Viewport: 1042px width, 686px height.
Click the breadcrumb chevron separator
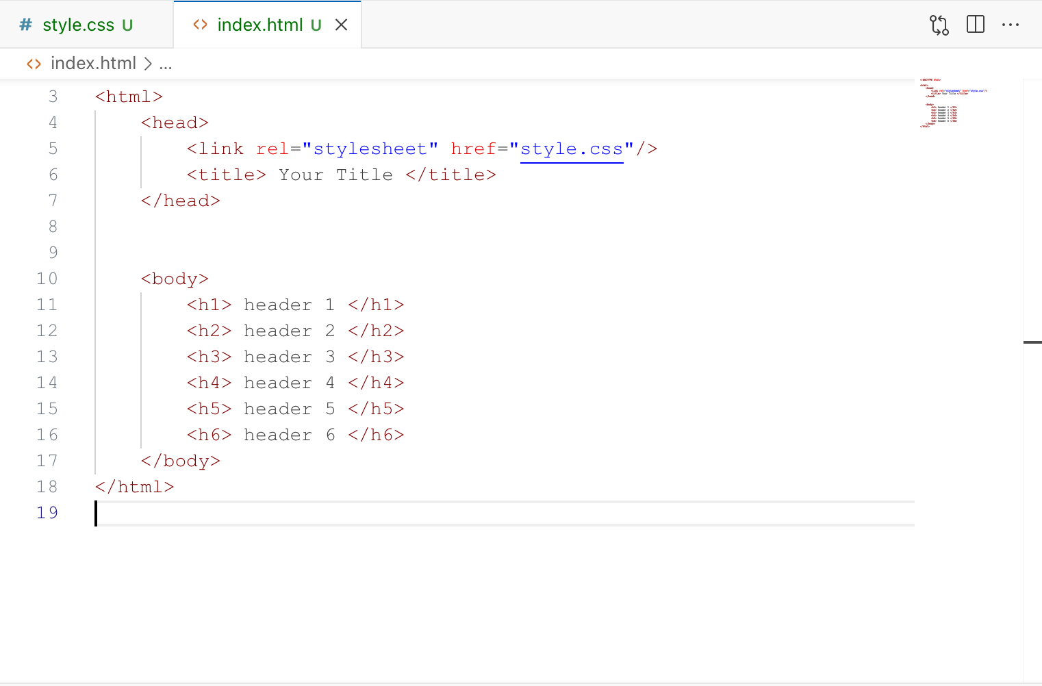tap(148, 64)
